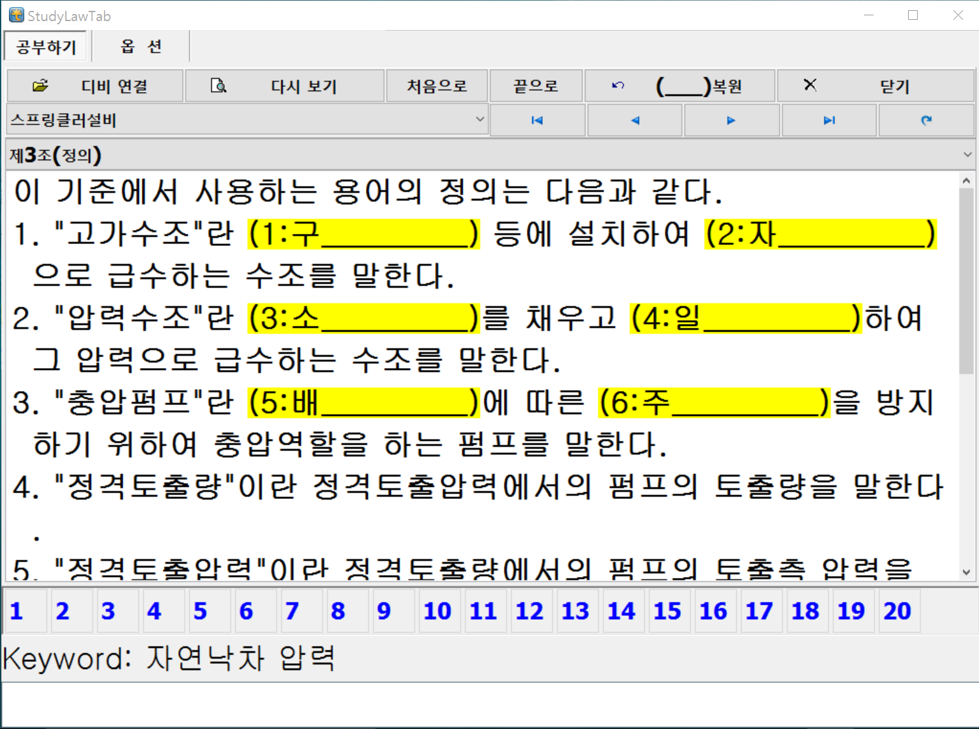Select number button 16

click(715, 611)
